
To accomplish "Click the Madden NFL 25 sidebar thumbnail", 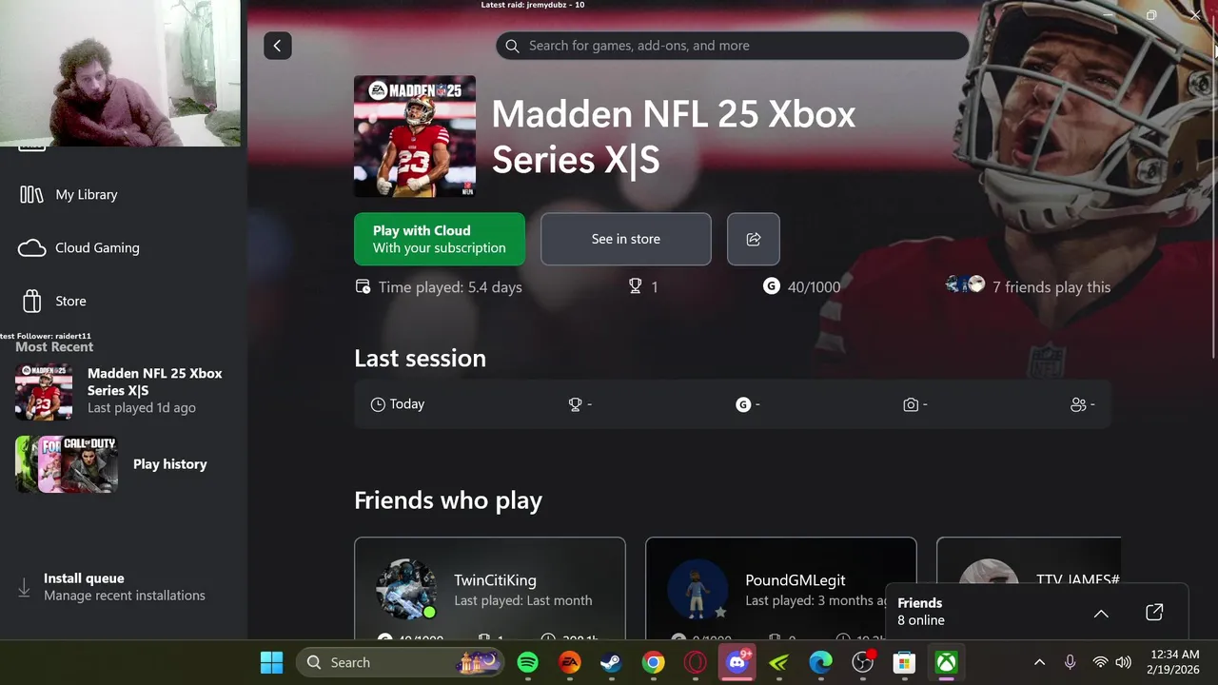I will 44,392.
